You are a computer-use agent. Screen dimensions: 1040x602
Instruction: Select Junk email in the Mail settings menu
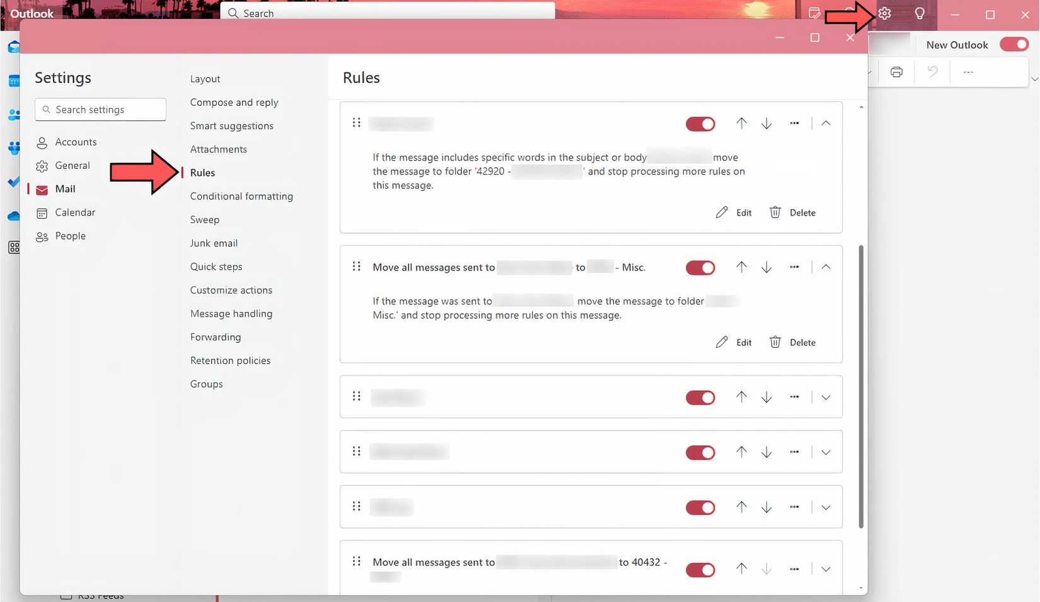pyautogui.click(x=214, y=243)
